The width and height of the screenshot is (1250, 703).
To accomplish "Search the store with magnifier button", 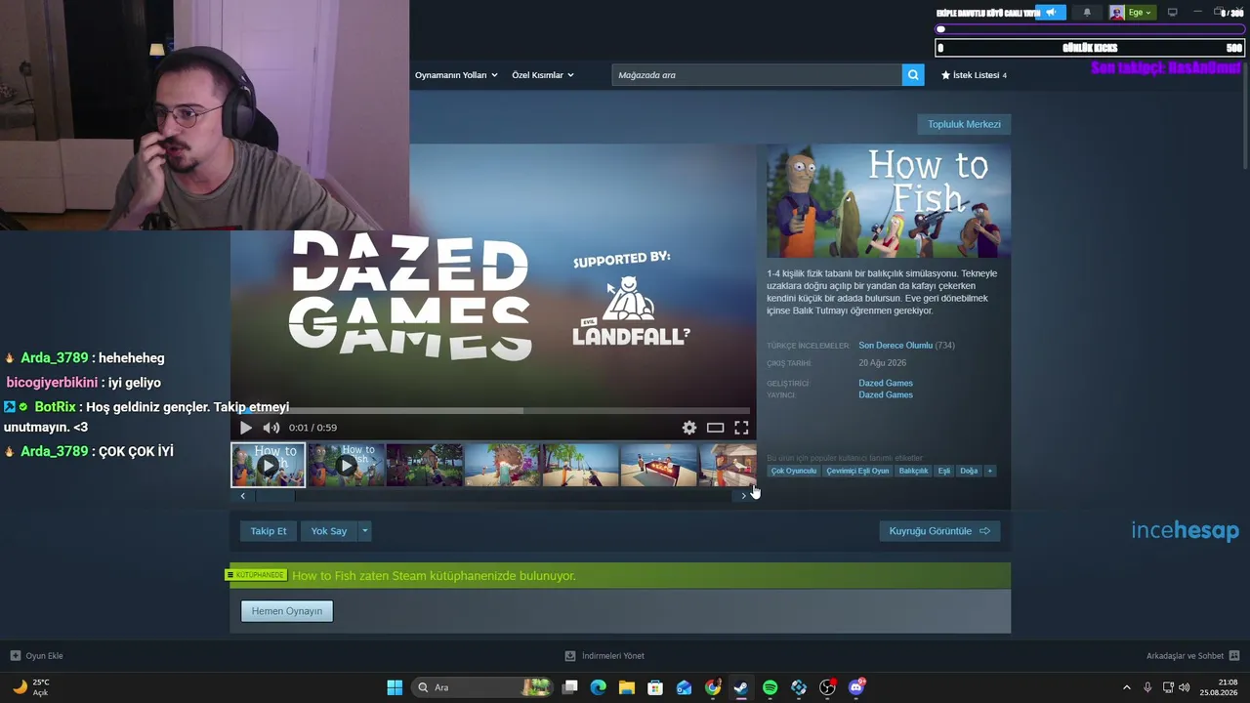I will [913, 75].
